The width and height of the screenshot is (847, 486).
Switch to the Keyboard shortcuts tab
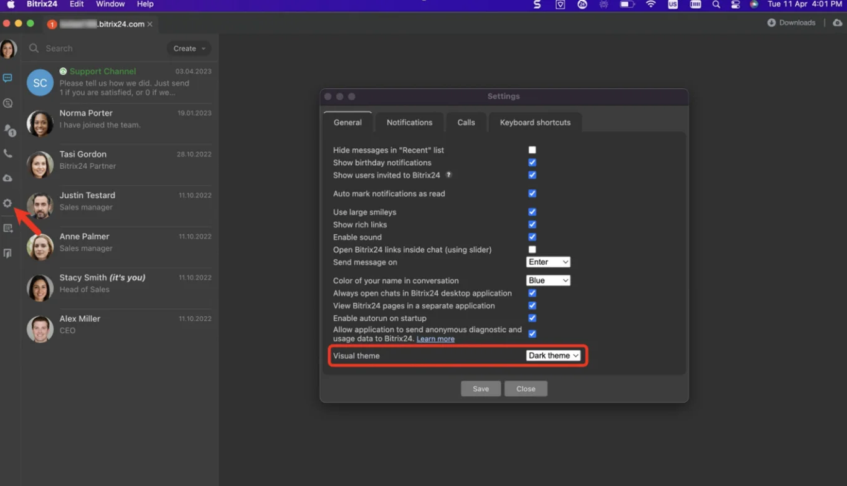[534, 122]
